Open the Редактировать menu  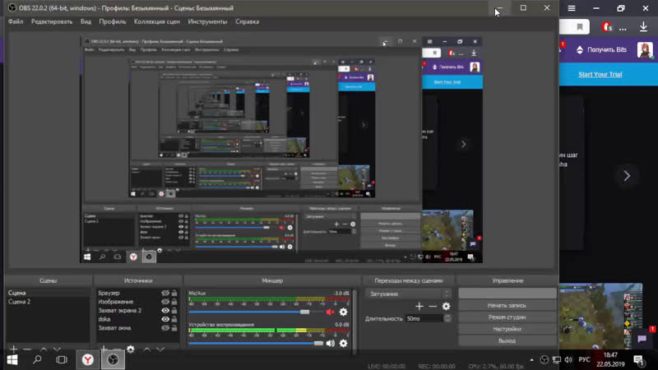[52, 21]
